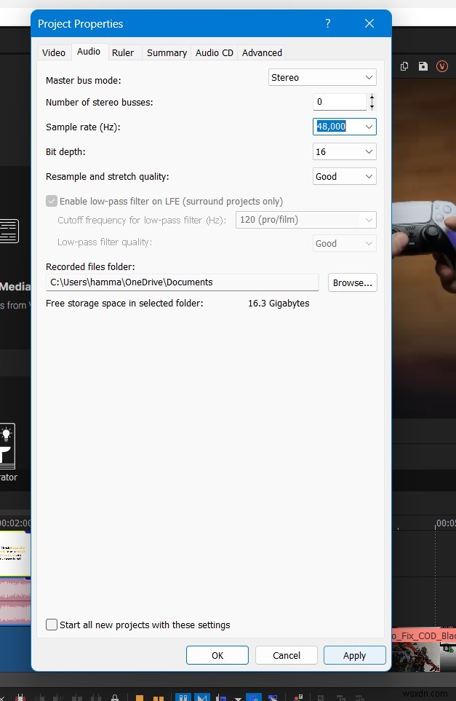This screenshot has width=456, height=701.
Task: Increase number of stereo busses with up arrow
Action: click(x=372, y=98)
